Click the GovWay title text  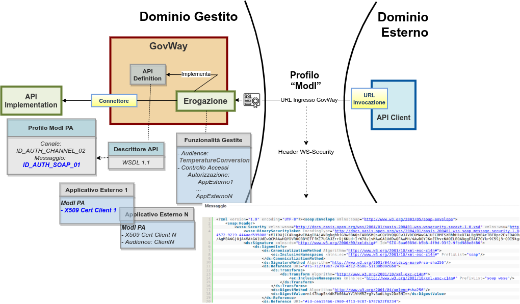click(168, 46)
